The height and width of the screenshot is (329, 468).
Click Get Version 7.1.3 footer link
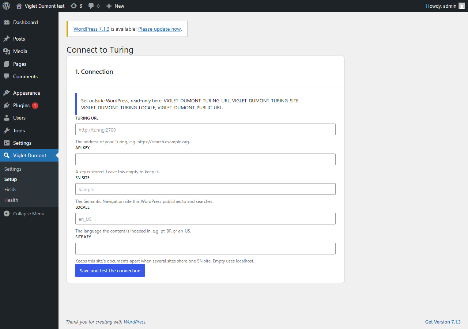(x=443, y=322)
